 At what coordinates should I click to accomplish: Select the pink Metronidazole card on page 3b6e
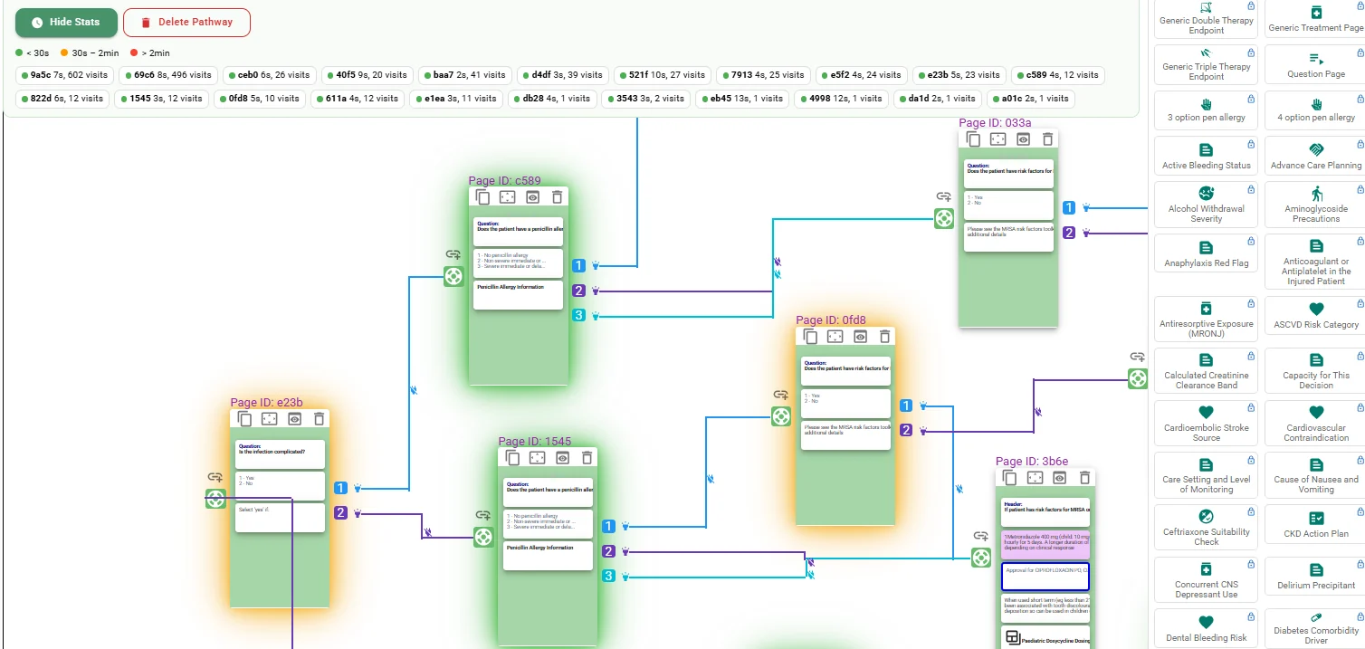pyautogui.click(x=1045, y=545)
